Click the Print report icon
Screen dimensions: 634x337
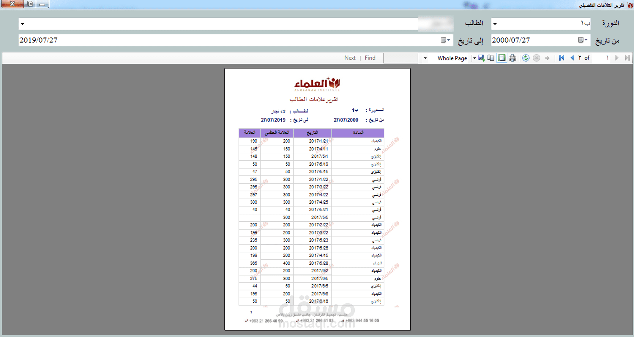[512, 58]
